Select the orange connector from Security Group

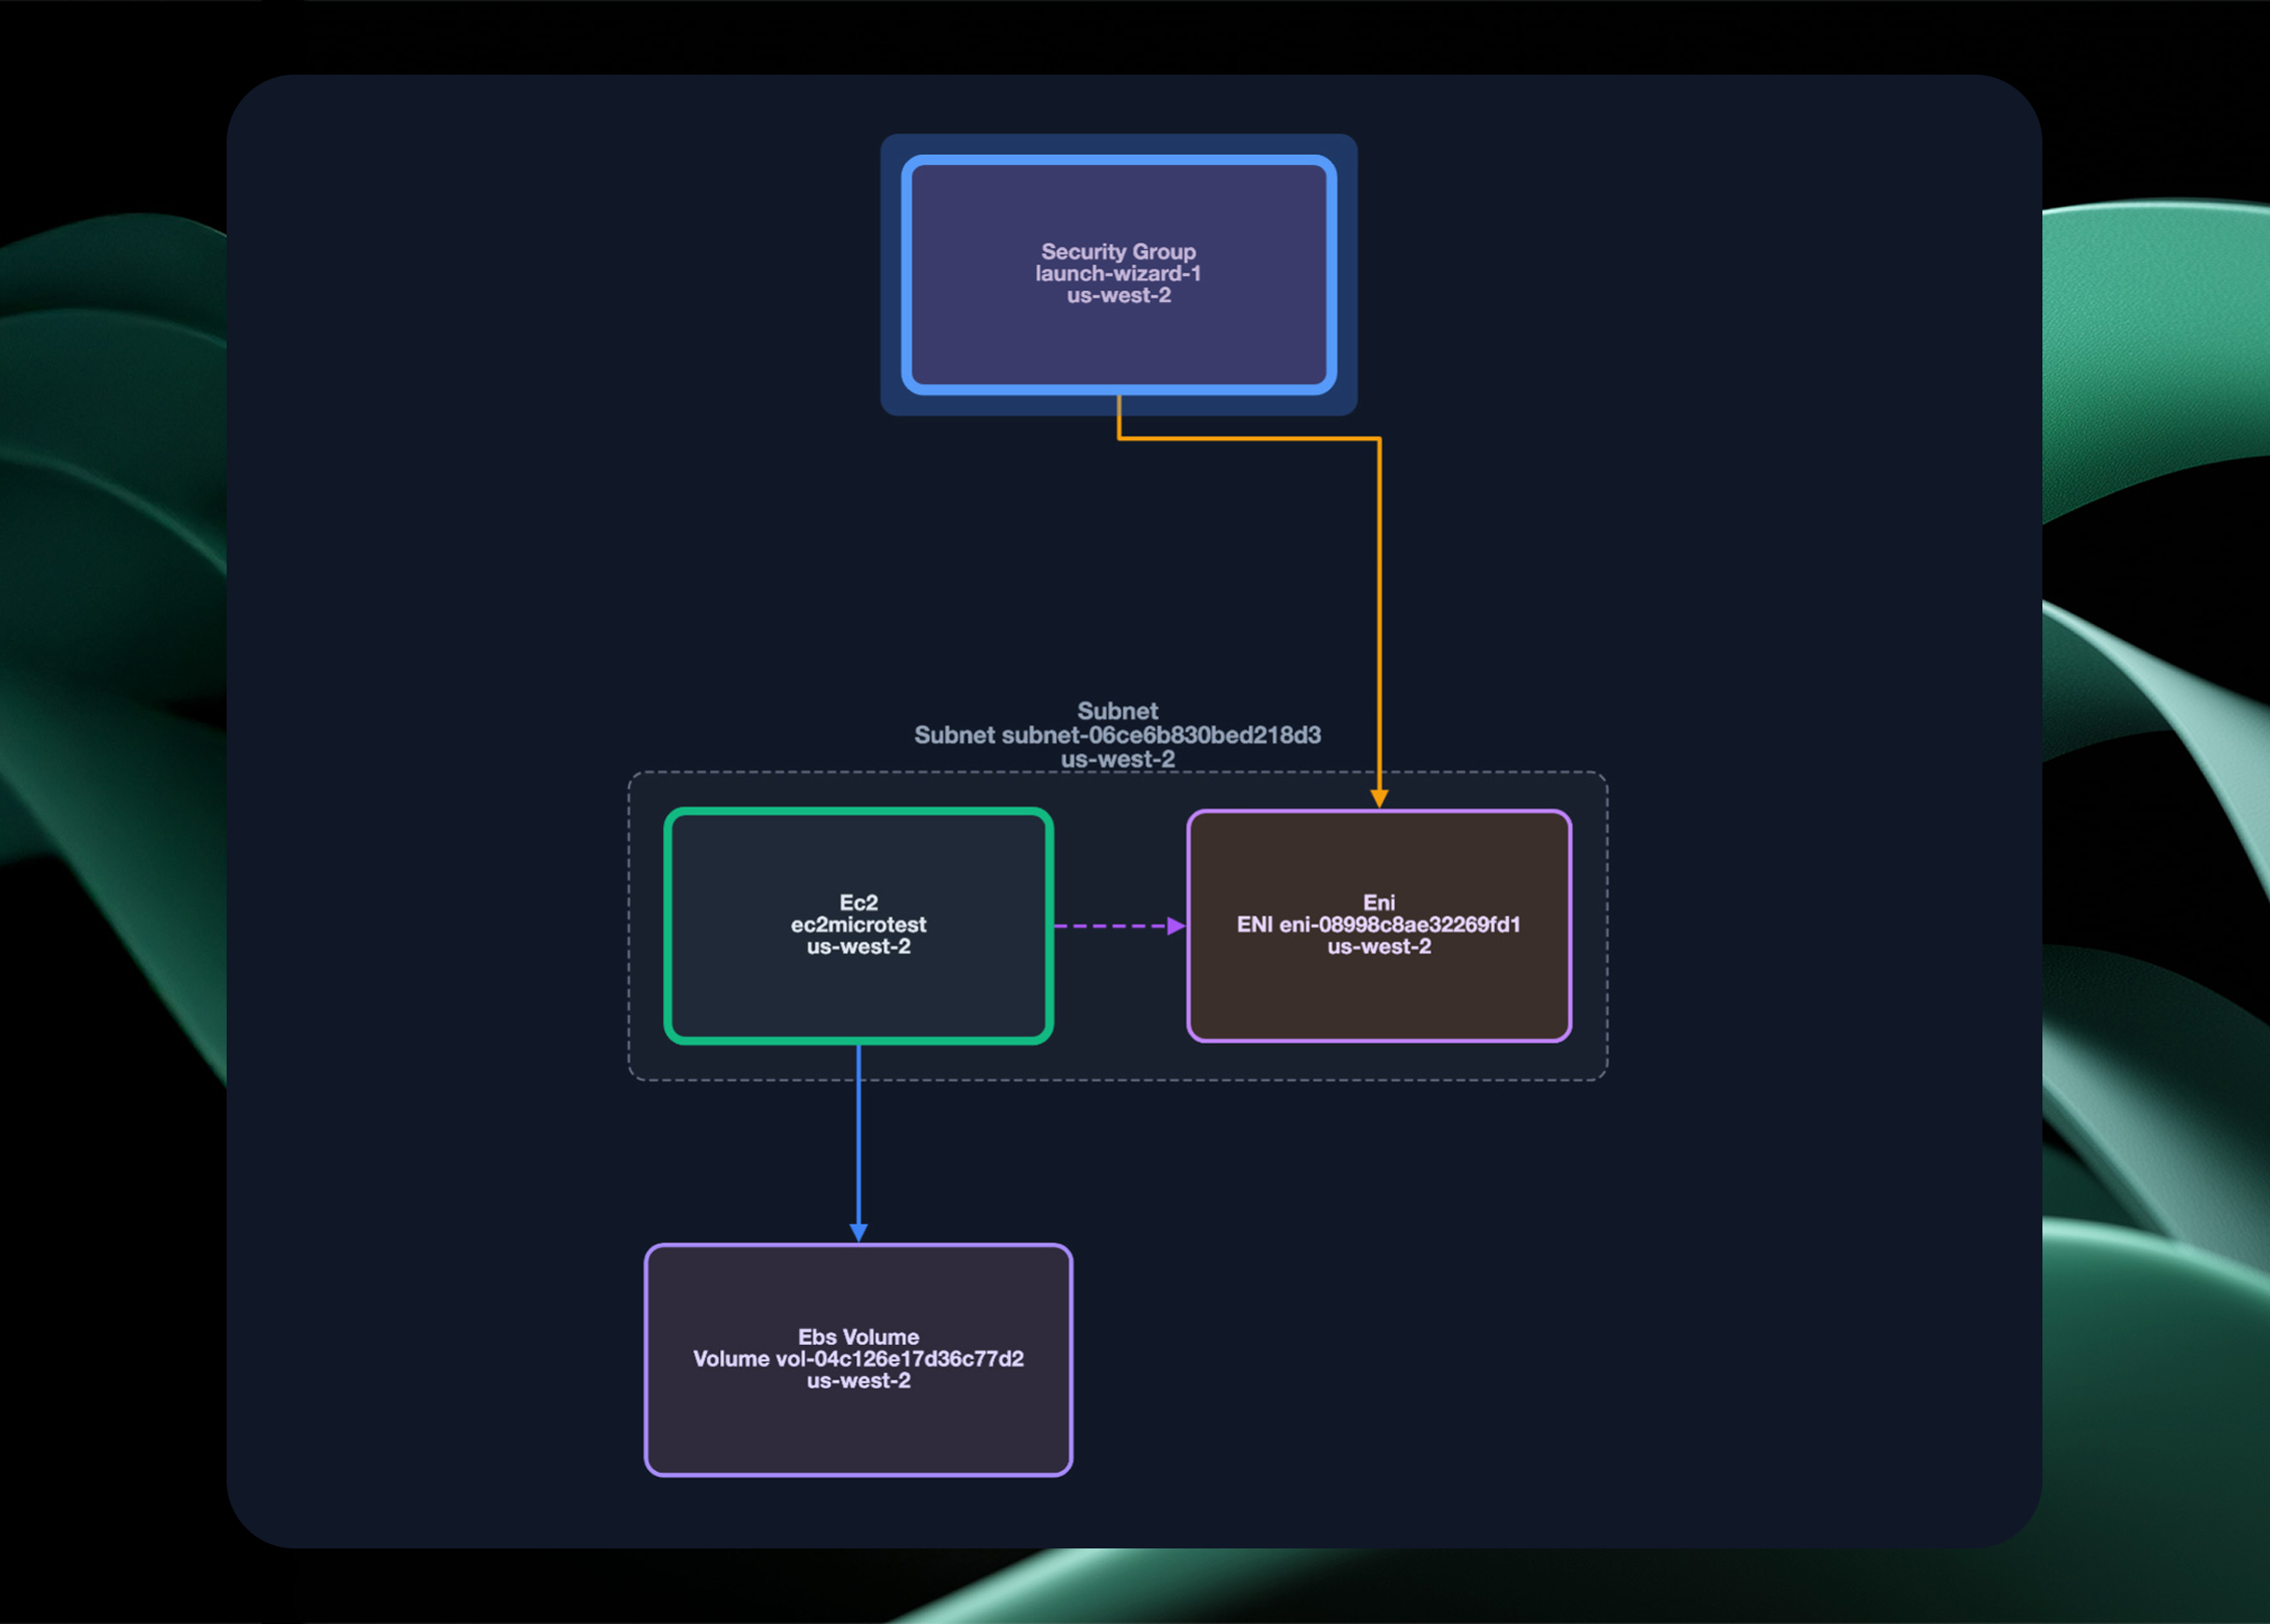tap(1379, 600)
